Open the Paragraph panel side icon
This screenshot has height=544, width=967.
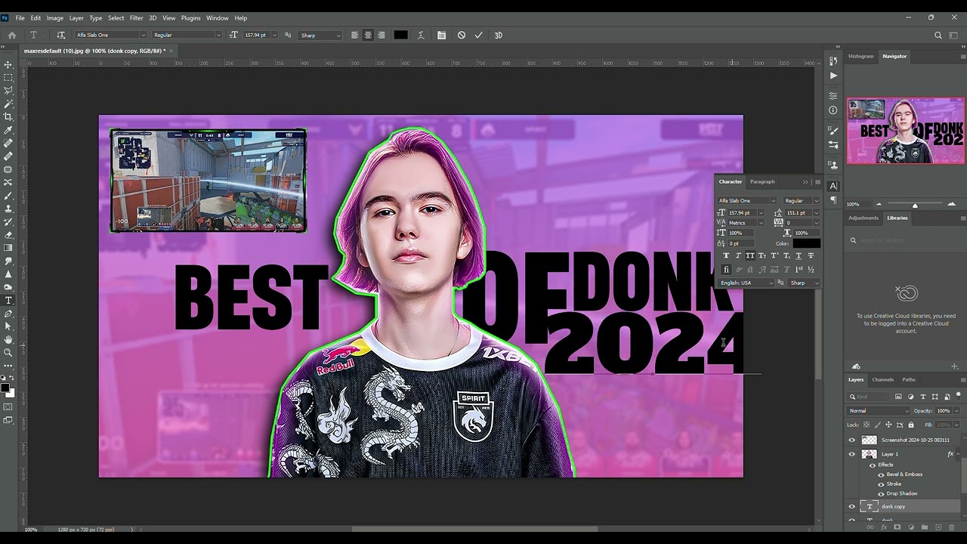[x=833, y=200]
